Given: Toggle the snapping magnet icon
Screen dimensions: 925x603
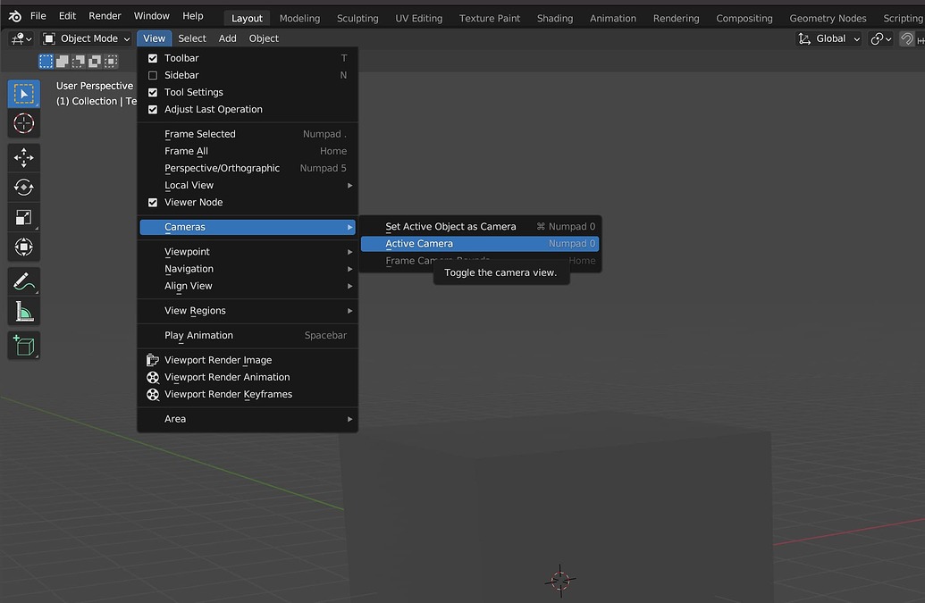Looking at the screenshot, I should click(907, 39).
